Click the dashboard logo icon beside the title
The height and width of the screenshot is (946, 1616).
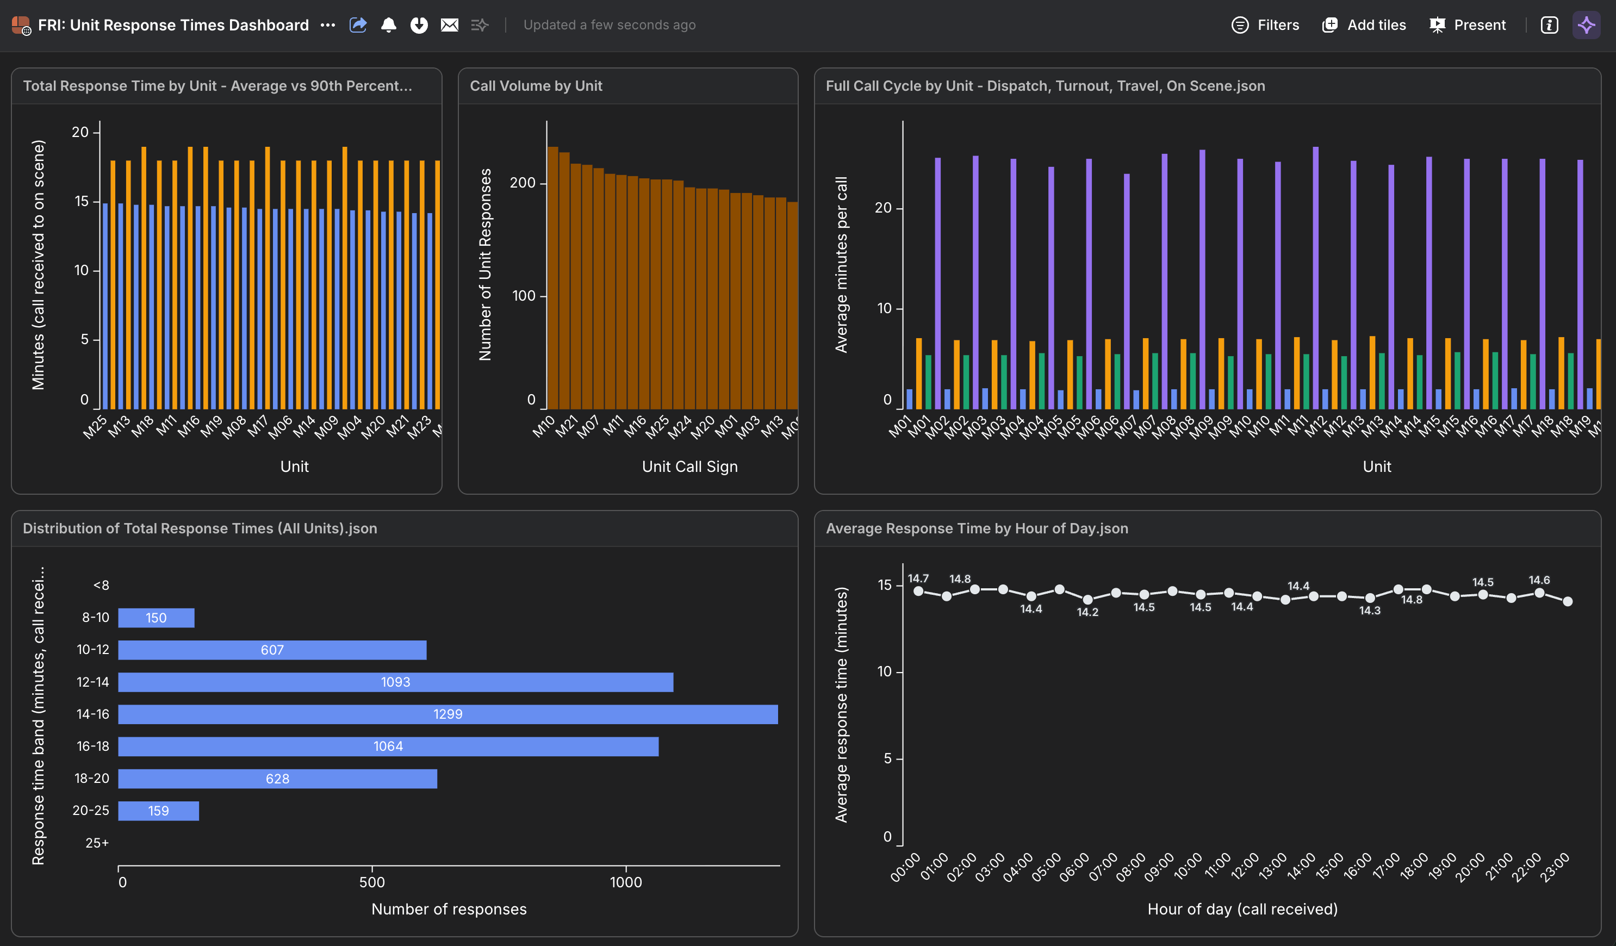coord(21,25)
